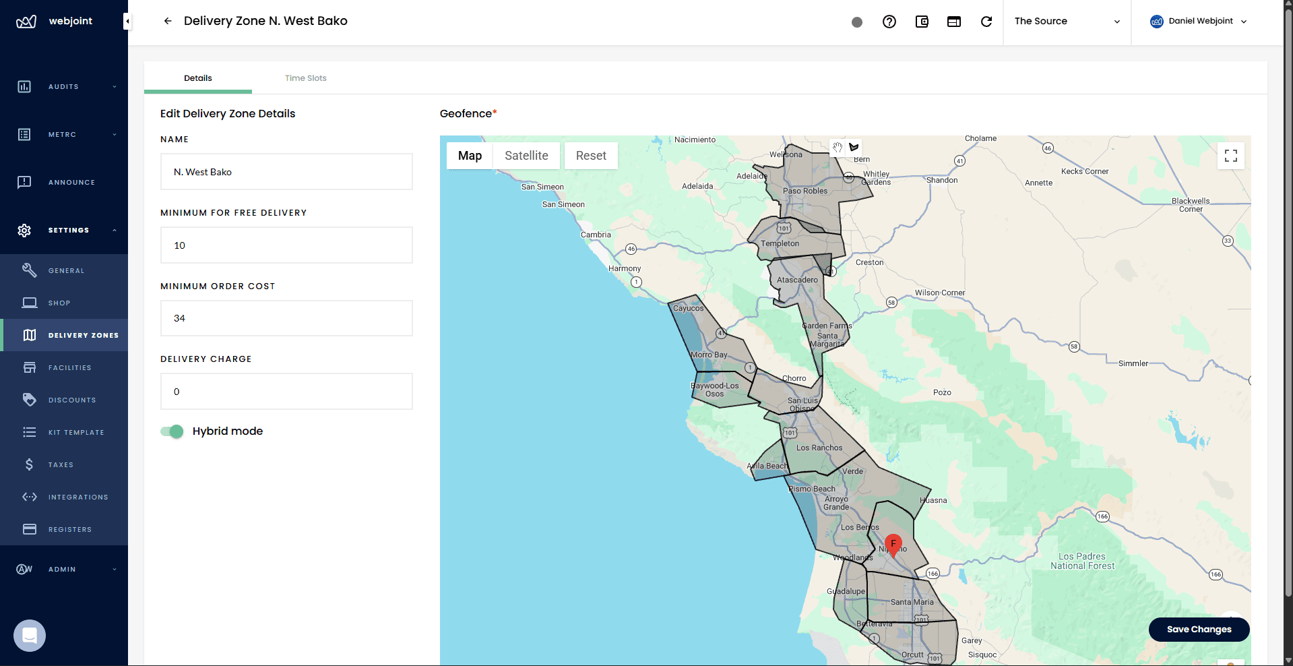
Task: Enter fullscreen mode on the geofence map
Action: (x=1230, y=156)
